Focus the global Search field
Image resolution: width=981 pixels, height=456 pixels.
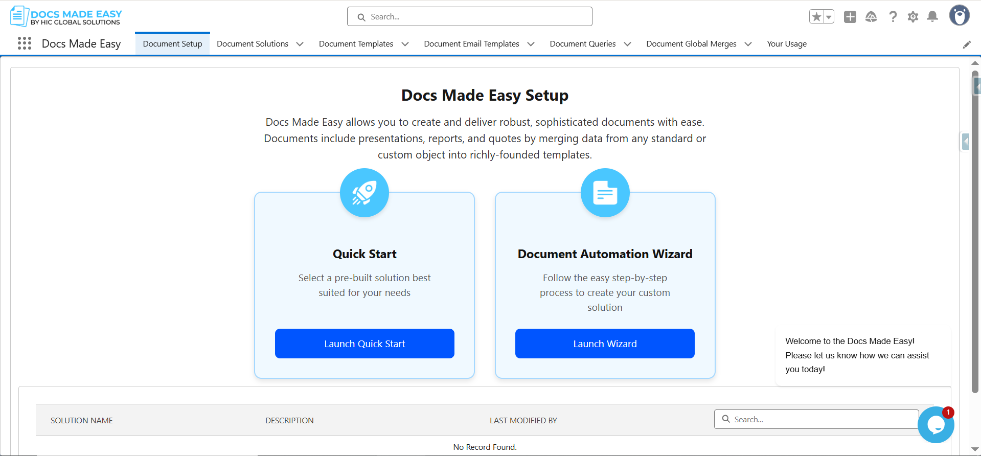click(x=470, y=16)
